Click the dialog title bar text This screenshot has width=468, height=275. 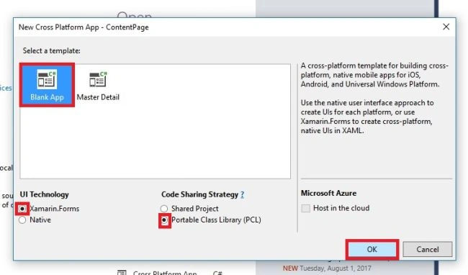84,27
